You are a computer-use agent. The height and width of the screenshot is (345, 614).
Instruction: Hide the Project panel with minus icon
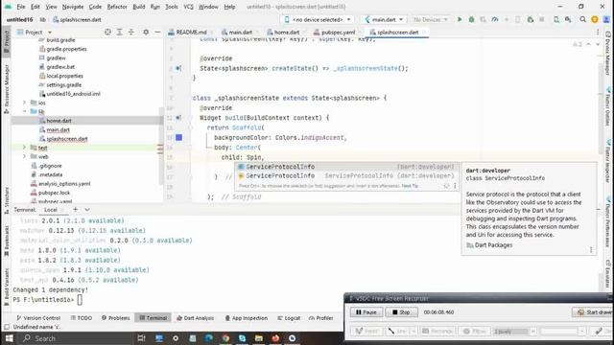click(157, 32)
